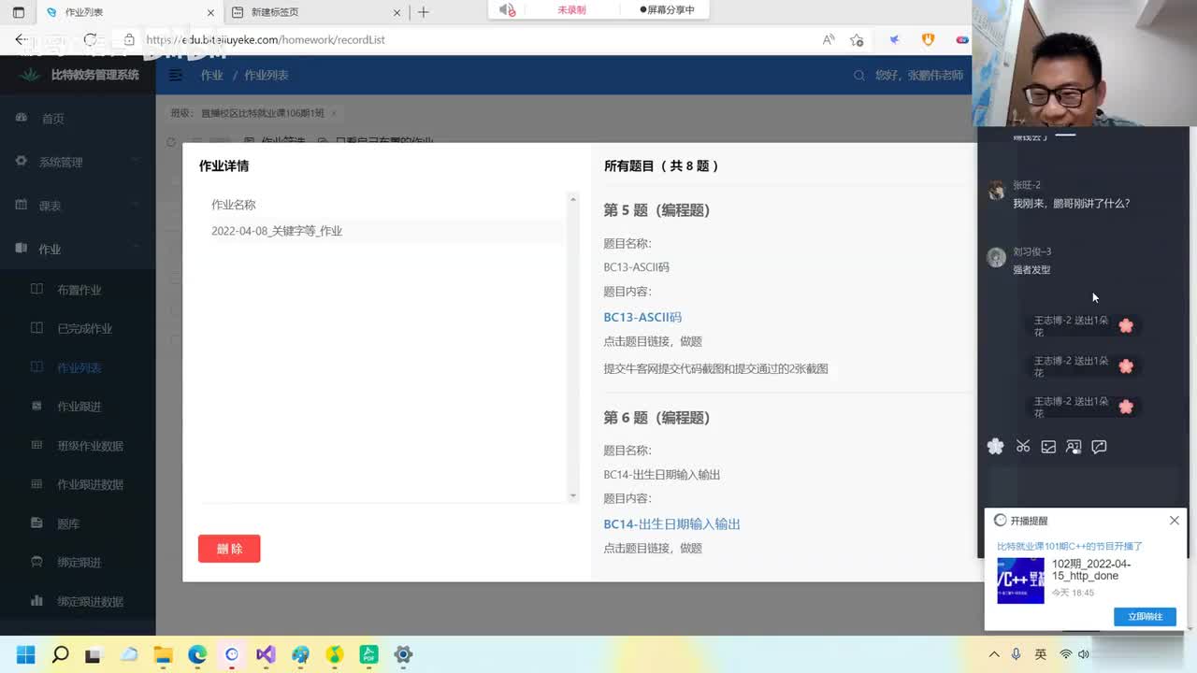Show hidden system tray icons

993,654
